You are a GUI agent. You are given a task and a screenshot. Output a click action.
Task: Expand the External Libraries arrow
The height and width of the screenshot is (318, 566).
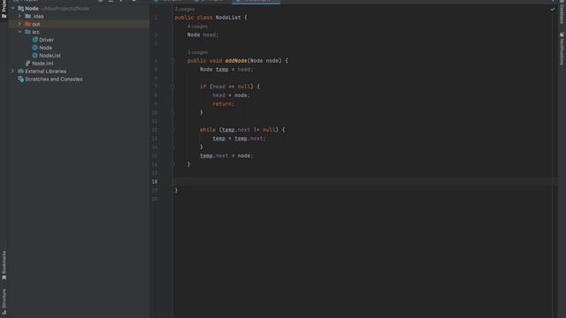click(x=12, y=71)
